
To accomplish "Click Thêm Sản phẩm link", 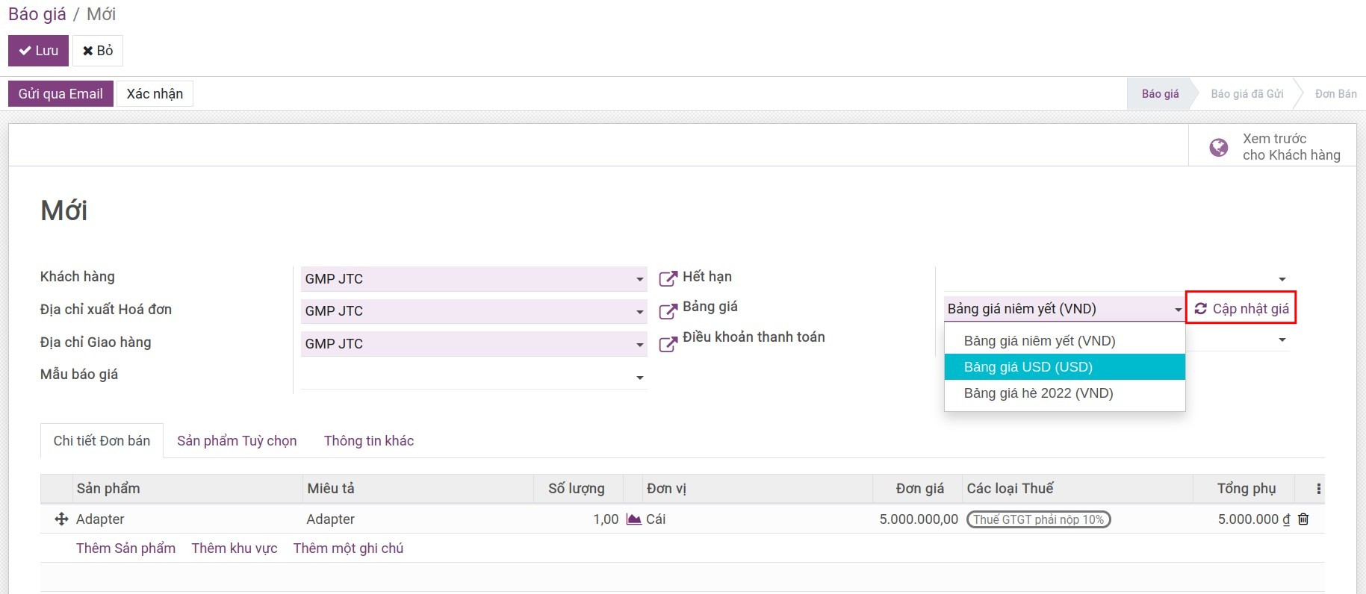I will pyautogui.click(x=125, y=548).
